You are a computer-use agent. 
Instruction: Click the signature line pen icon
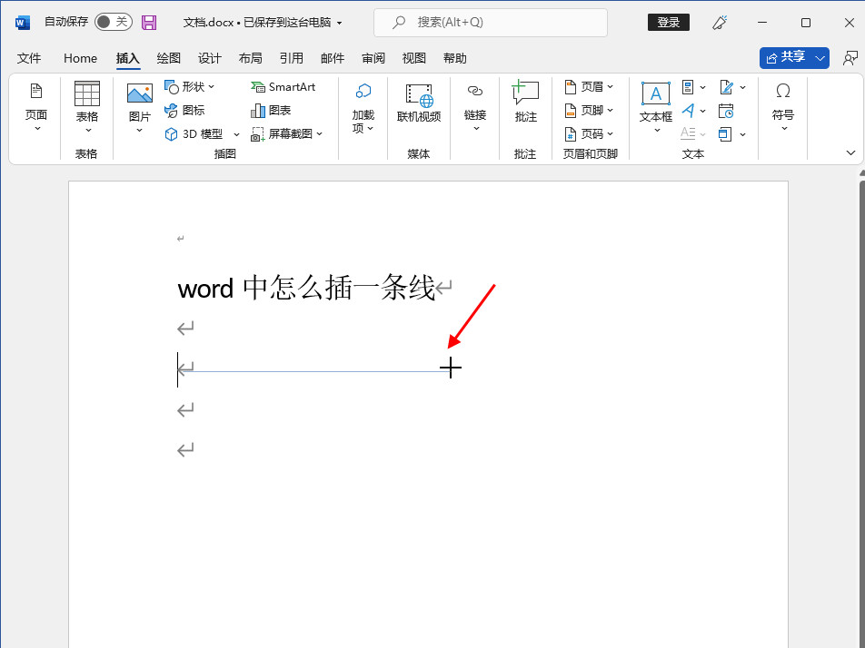coord(727,87)
